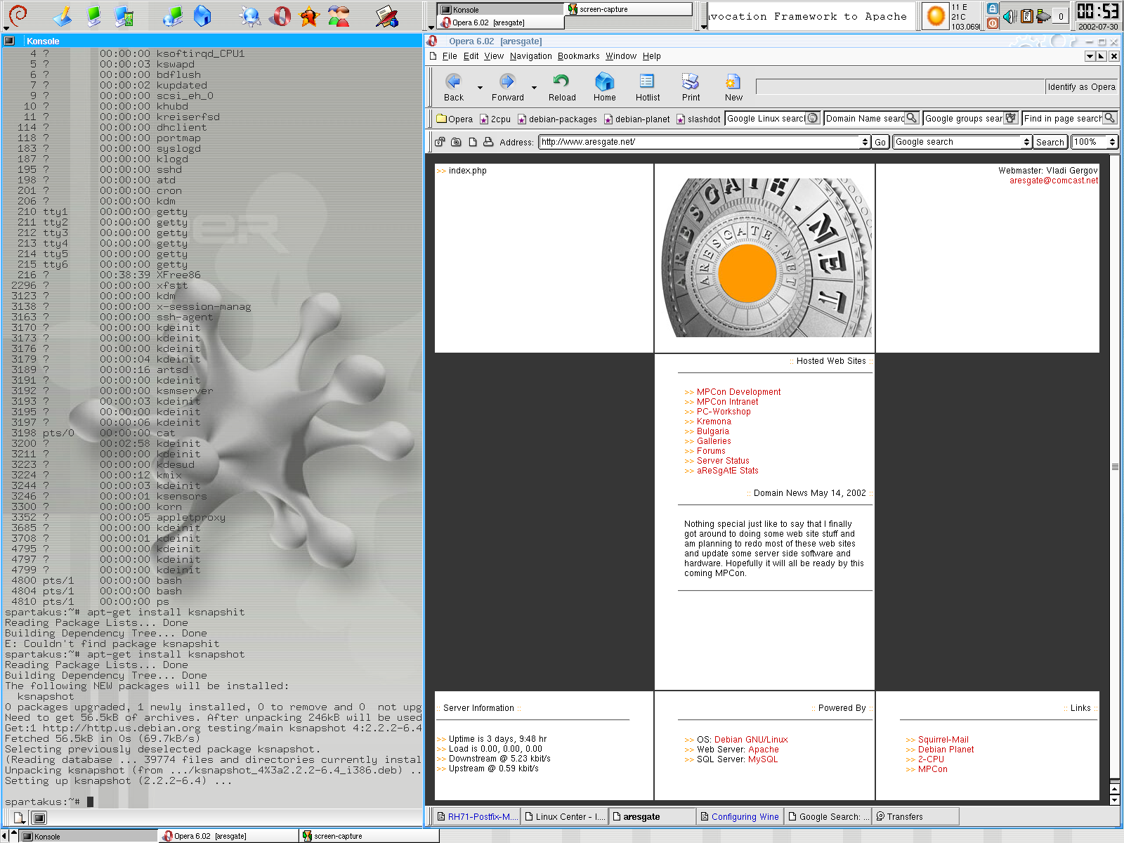1124x843 pixels.
Task: Launch the pencil editor icon in panel
Action: point(63,15)
